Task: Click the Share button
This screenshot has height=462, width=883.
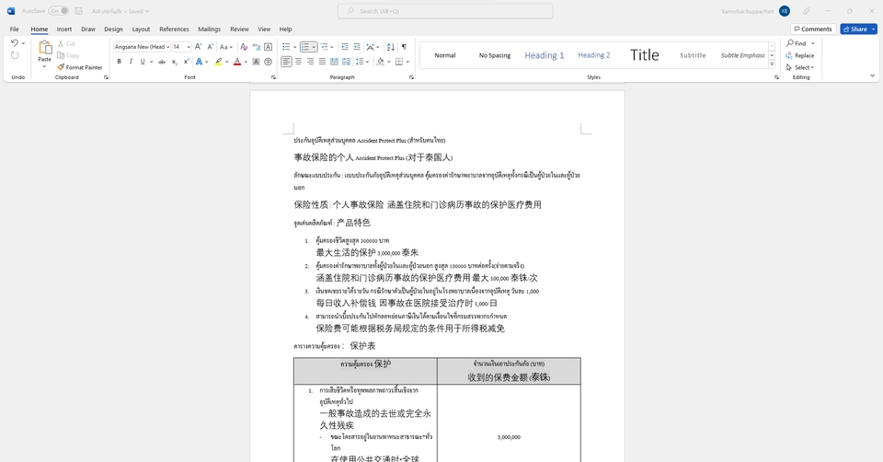Action: [x=858, y=29]
